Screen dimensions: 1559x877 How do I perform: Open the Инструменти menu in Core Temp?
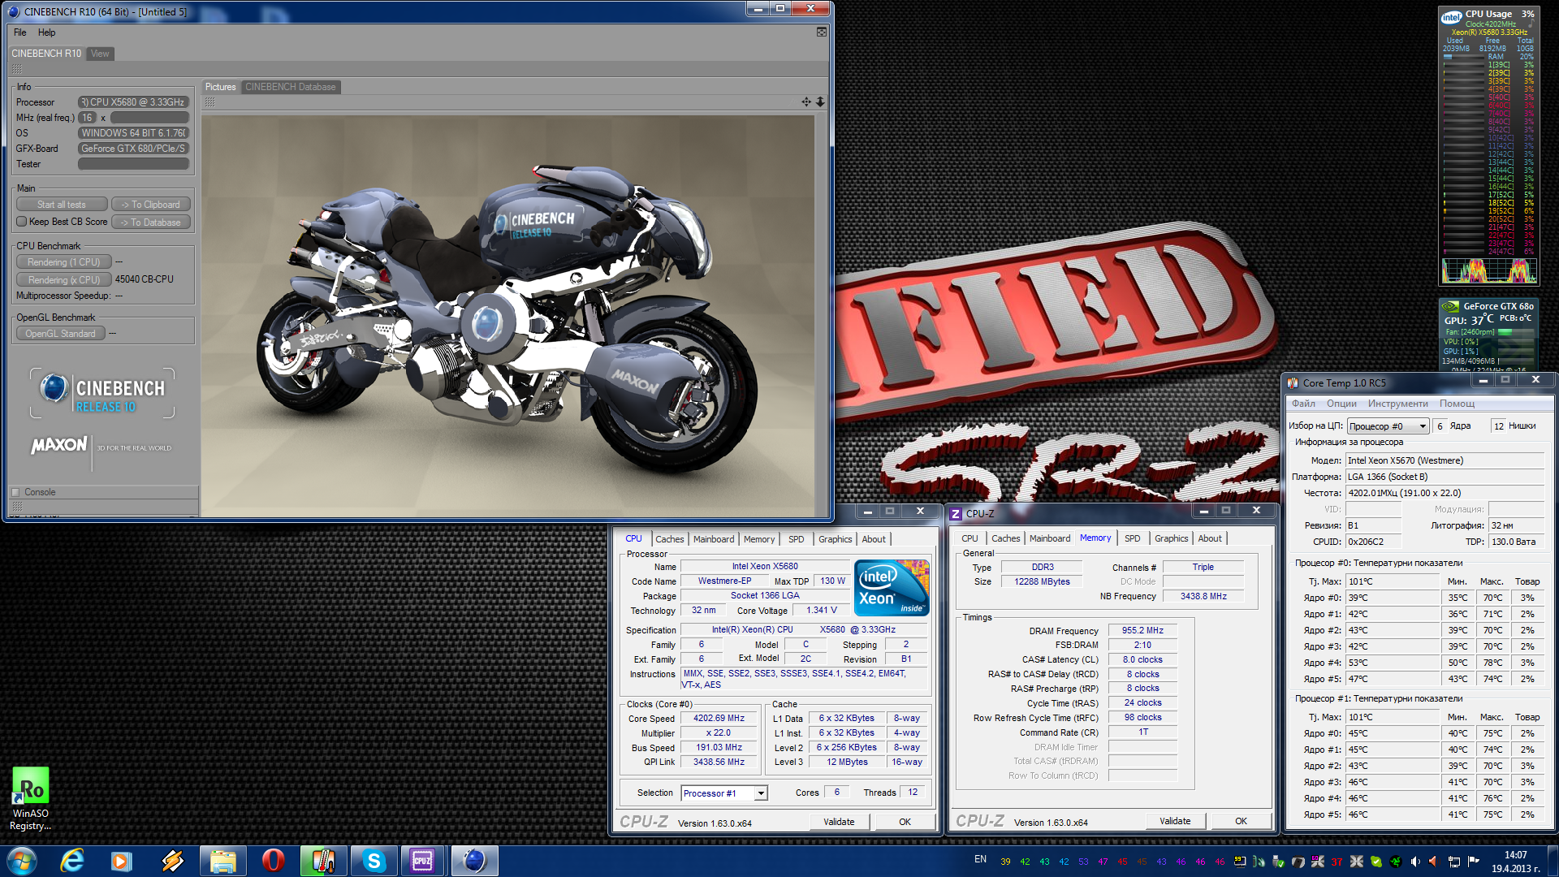pos(1397,404)
